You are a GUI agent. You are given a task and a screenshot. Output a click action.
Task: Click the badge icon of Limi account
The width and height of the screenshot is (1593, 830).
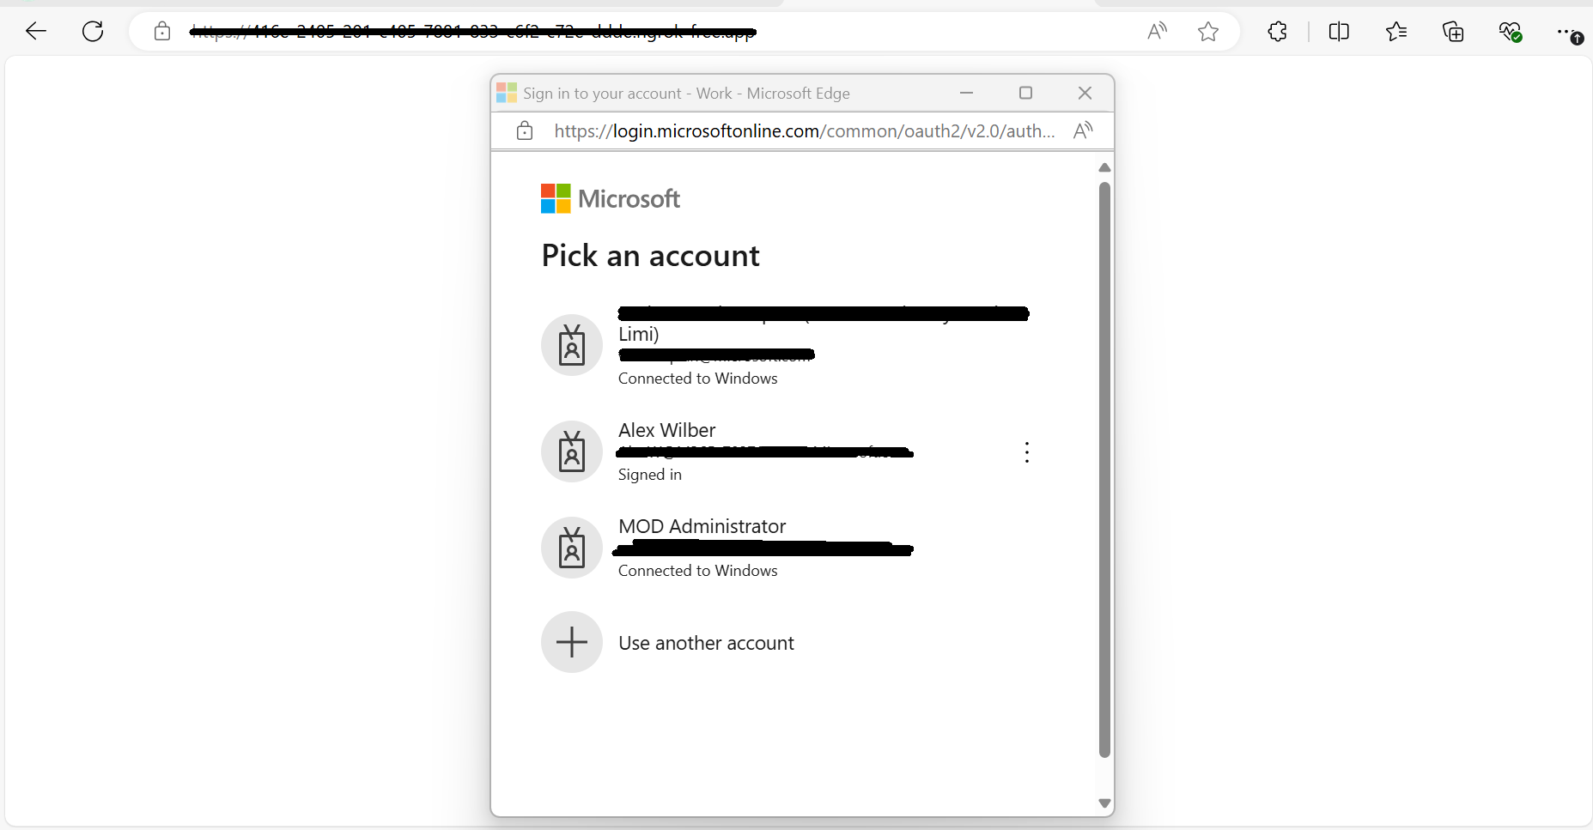572,345
